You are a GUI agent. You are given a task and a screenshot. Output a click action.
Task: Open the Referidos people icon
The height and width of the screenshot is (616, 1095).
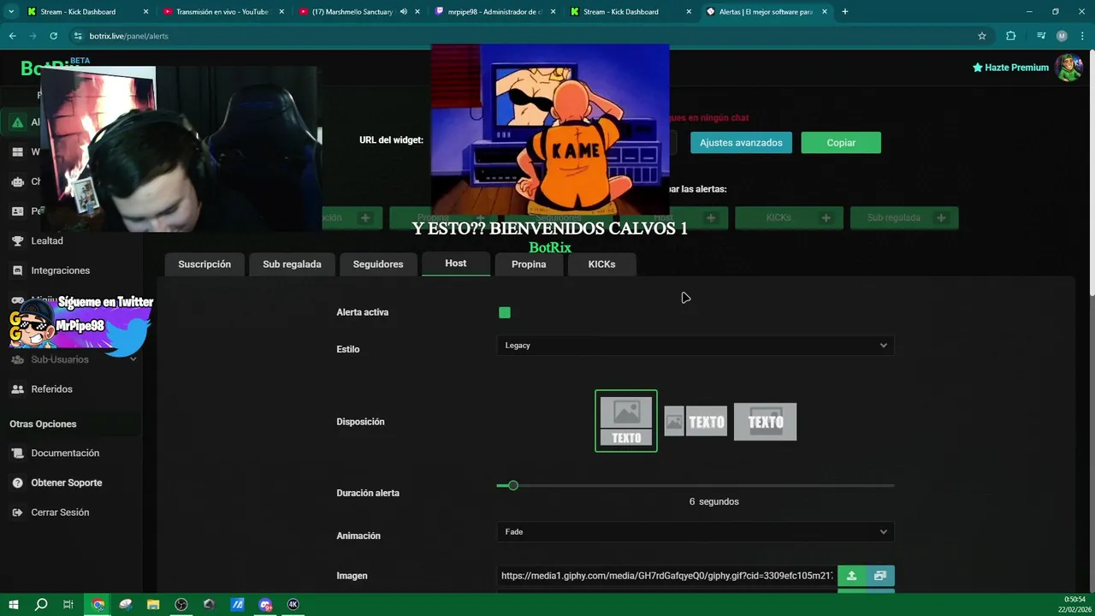coord(17,389)
